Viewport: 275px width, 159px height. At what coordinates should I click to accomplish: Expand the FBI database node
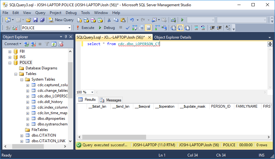tap(10, 52)
